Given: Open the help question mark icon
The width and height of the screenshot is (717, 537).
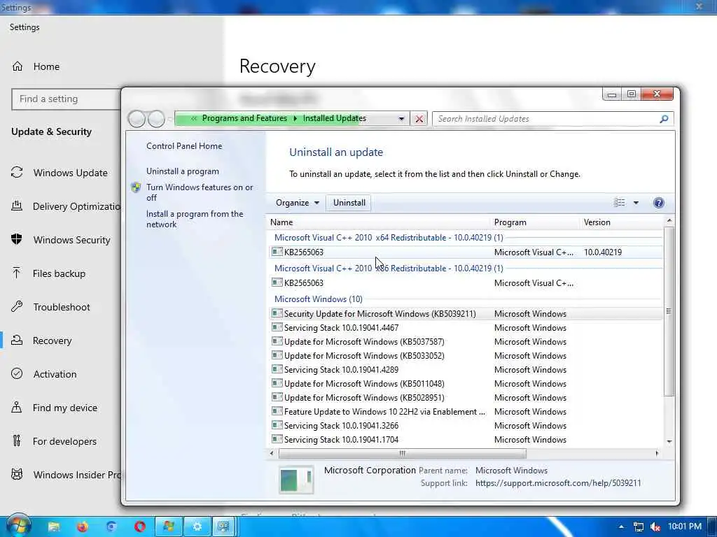Looking at the screenshot, I should [658, 203].
